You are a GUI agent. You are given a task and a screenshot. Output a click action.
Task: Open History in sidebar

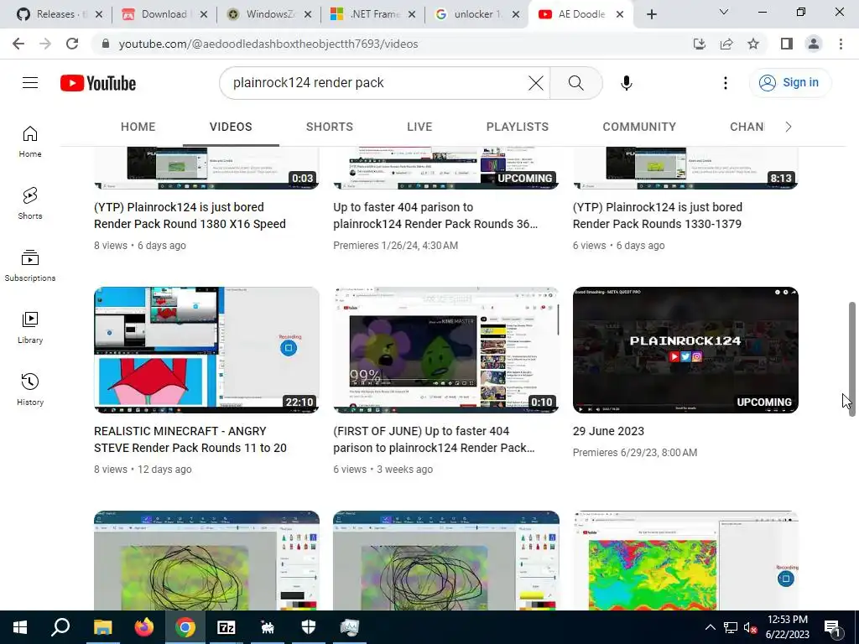coord(30,389)
